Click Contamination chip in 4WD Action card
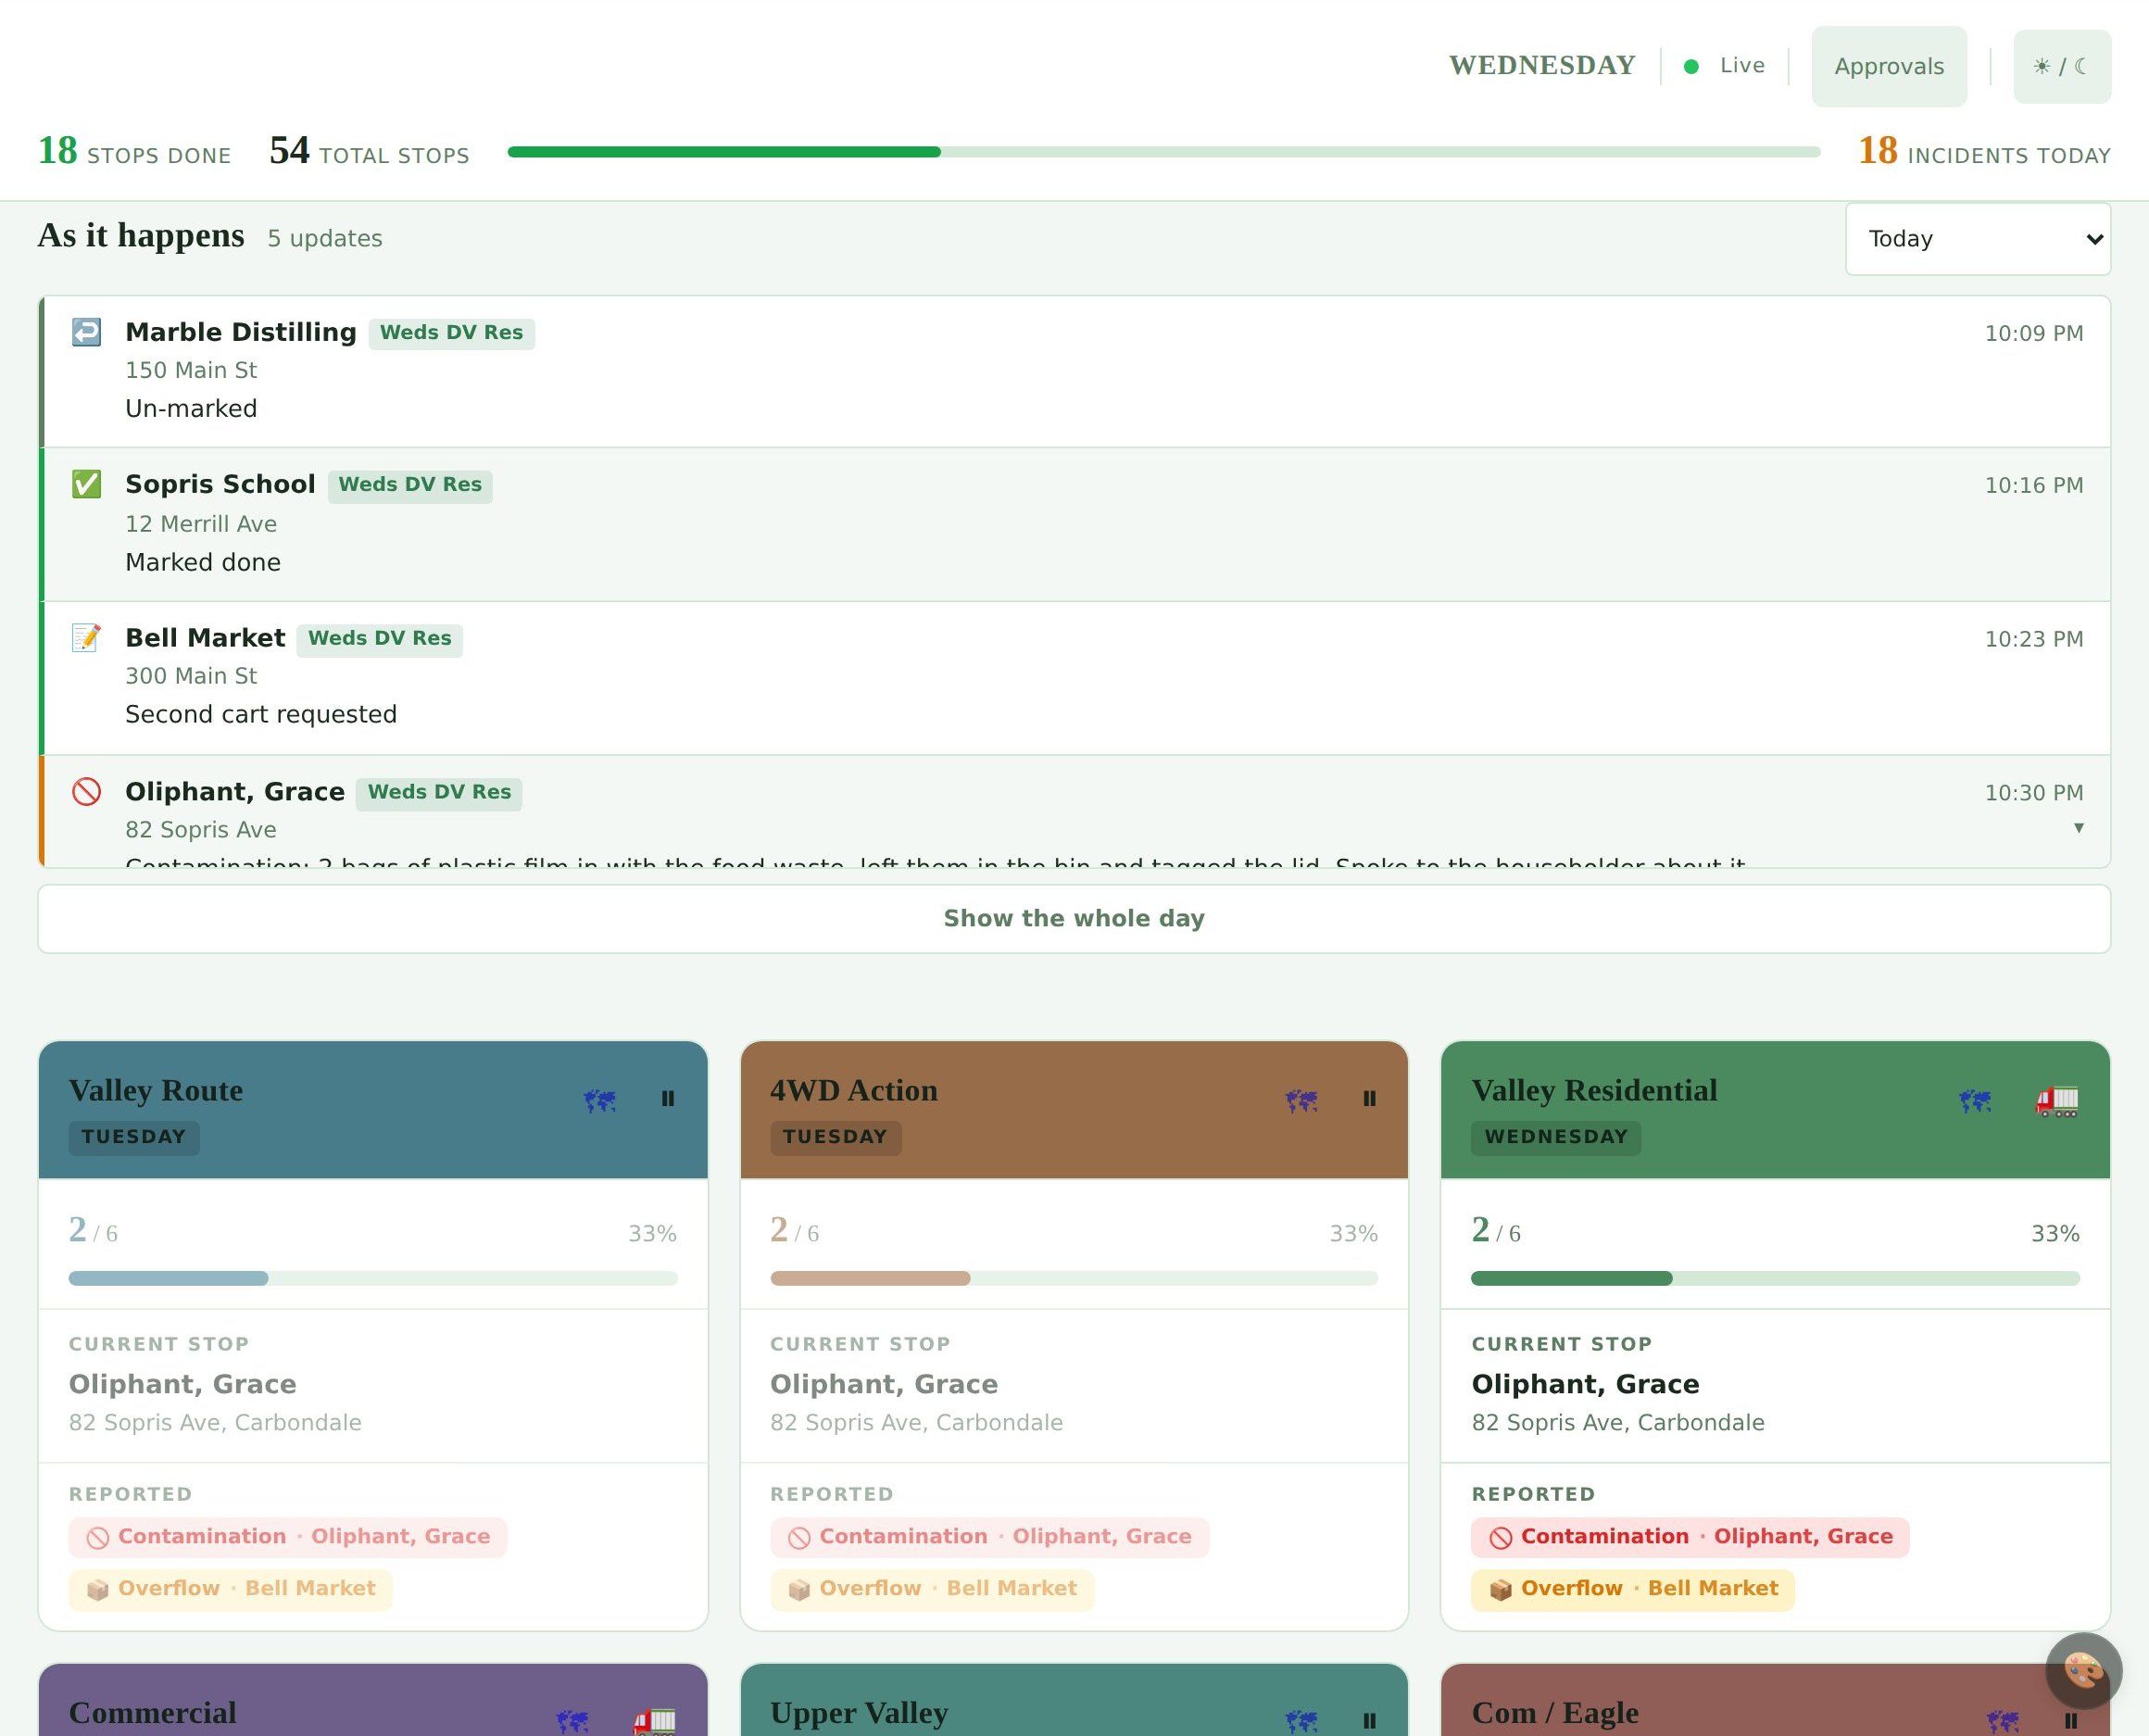Viewport: 2149px width, 1736px height. [990, 1537]
